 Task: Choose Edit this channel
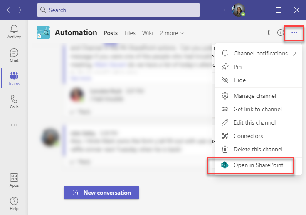point(259,122)
